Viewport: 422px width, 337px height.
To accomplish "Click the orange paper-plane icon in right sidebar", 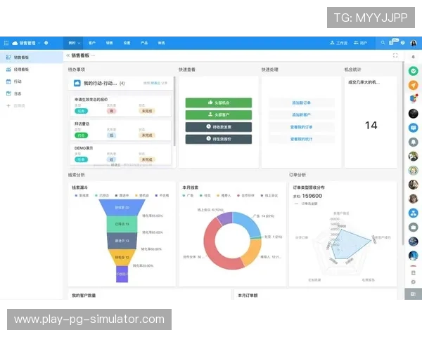I will coord(414,85).
